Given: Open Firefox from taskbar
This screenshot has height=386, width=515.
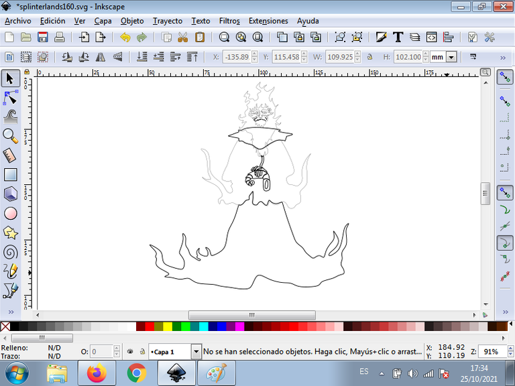Looking at the screenshot, I should click(97, 373).
